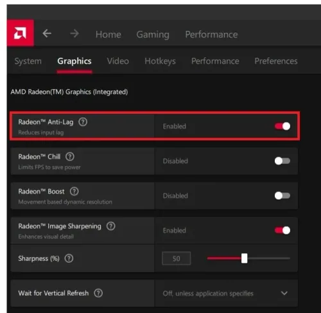
Task: Open help for Radeon Image Sharpening
Action: pos(111,226)
